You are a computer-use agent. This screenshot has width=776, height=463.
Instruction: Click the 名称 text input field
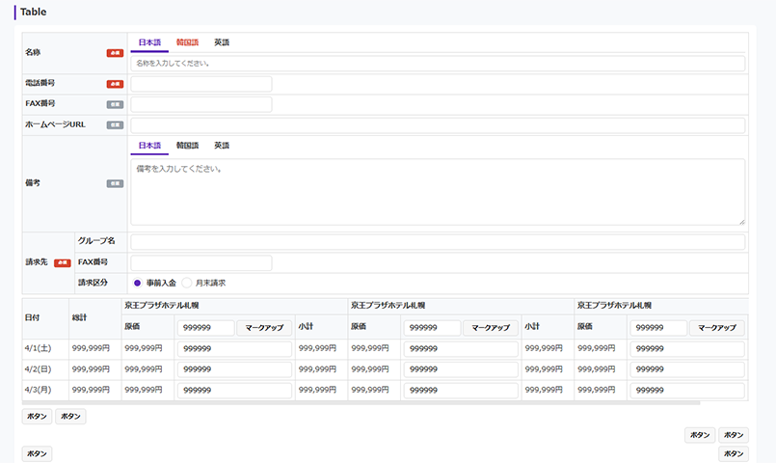click(438, 64)
